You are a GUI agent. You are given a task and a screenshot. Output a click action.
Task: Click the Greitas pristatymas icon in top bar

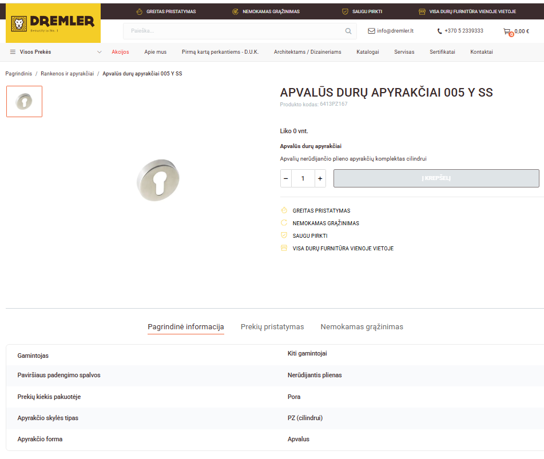[139, 11]
